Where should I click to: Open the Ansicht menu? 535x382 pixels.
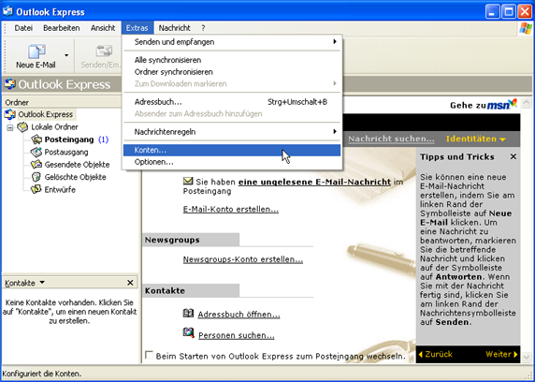[103, 28]
